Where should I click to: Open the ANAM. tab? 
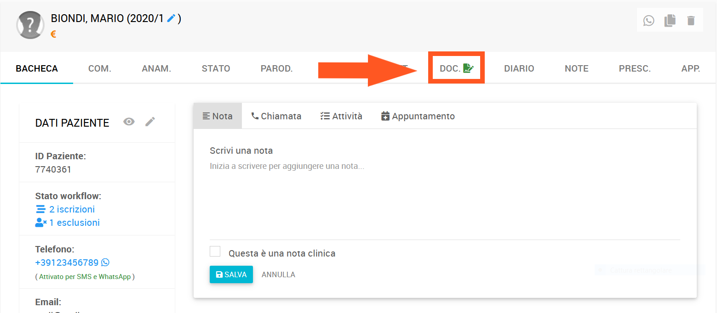tap(156, 69)
